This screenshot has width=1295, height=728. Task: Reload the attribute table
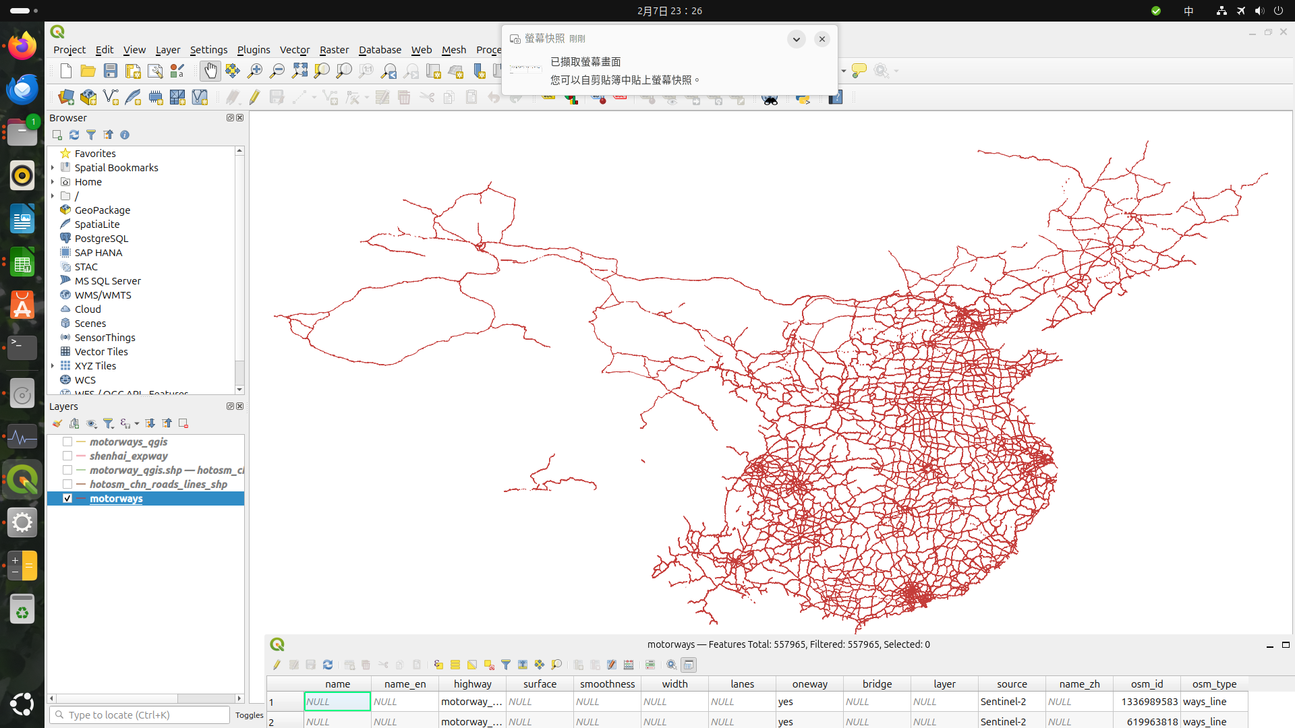click(x=328, y=665)
